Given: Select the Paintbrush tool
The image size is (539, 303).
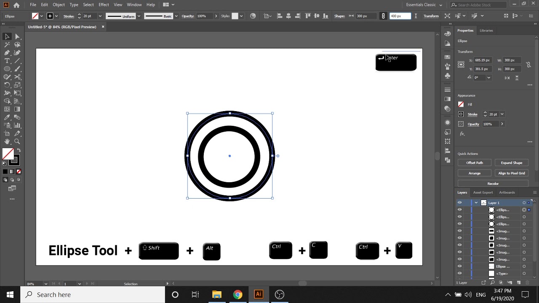Looking at the screenshot, I should coord(17,69).
